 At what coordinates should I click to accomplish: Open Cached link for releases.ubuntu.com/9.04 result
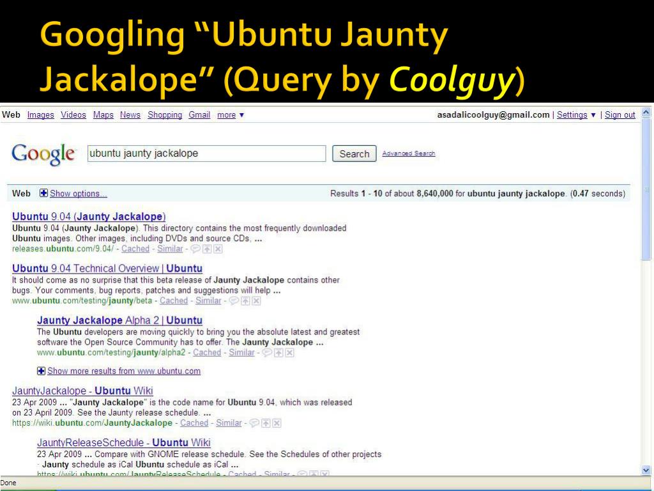coord(135,249)
